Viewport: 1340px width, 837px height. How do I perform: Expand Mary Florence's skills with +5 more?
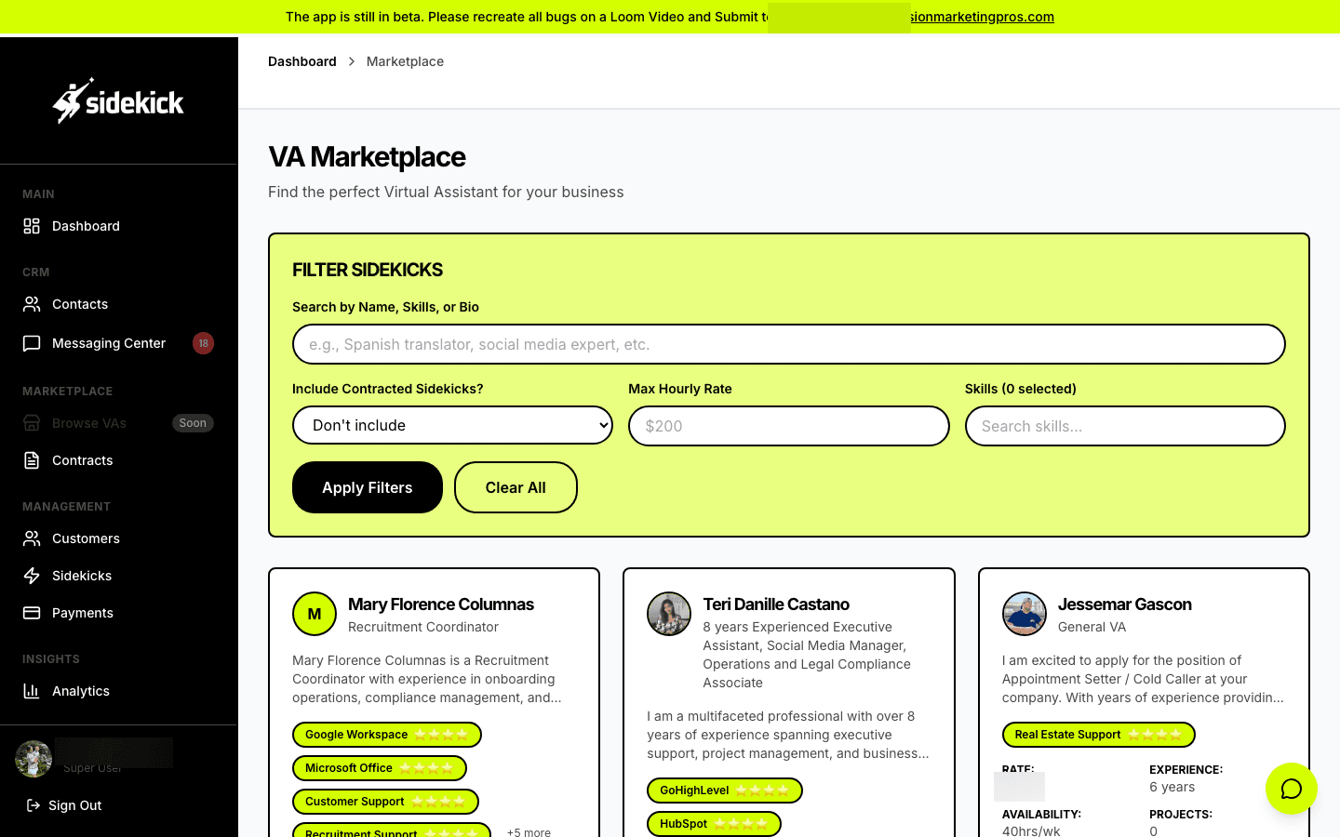click(x=529, y=832)
